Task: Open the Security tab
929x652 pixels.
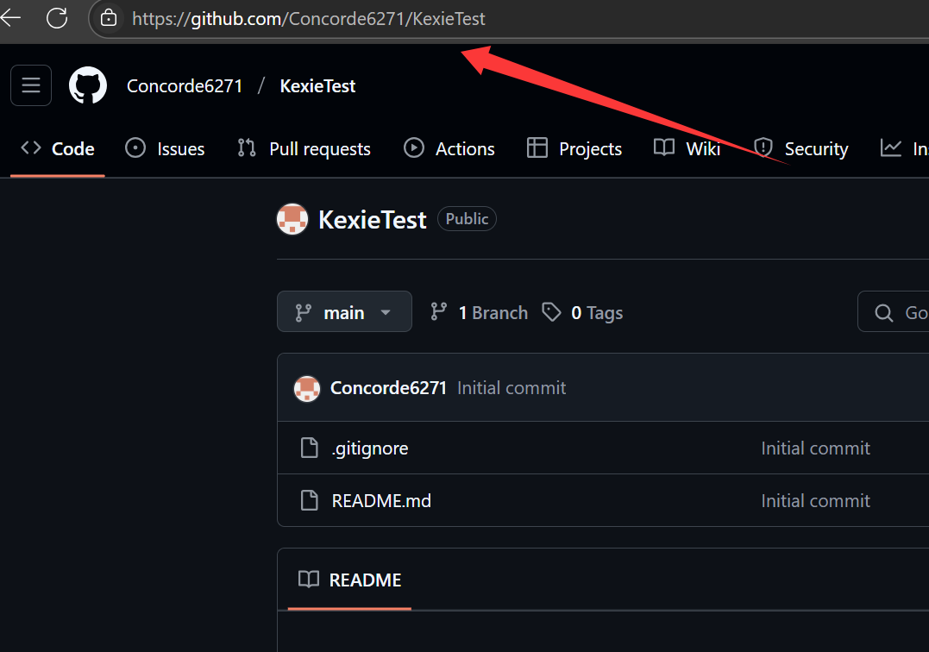Action: pyautogui.click(x=800, y=148)
